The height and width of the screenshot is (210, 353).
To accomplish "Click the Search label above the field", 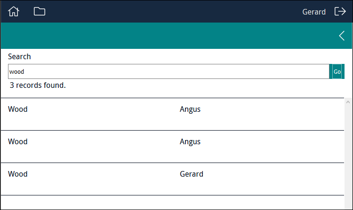I will (19, 56).
